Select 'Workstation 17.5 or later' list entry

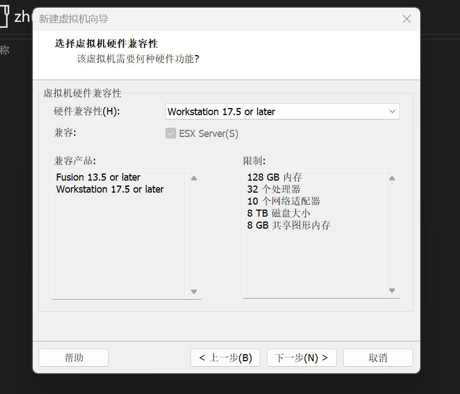click(x=110, y=189)
